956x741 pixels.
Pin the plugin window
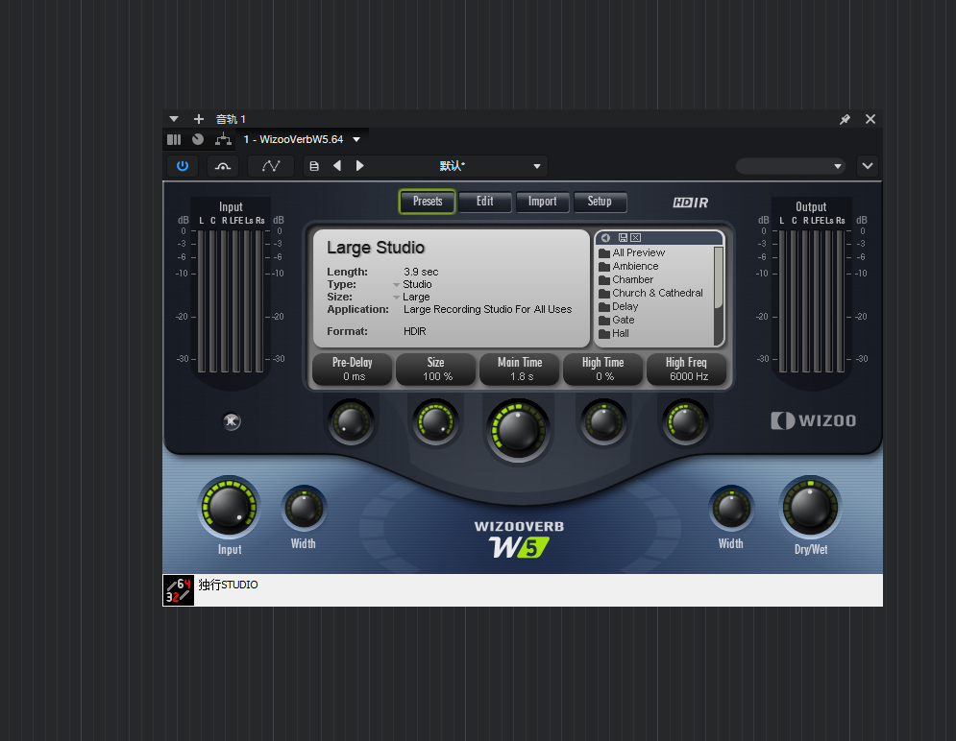[x=845, y=120]
